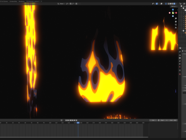186x140 pixels.
Task: Play the timeline animation forward
Action: point(72,120)
